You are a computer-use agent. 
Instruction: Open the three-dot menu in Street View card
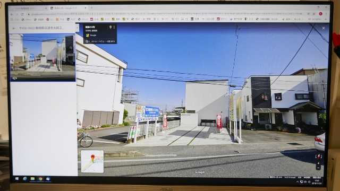(114, 27)
